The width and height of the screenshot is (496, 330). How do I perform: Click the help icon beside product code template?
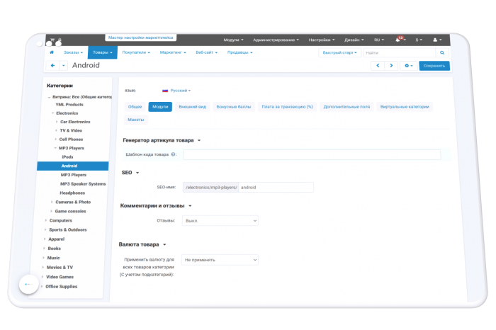tap(173, 154)
